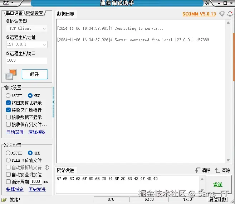Click 复位计数 reset counter button
Image resolution: width=235 pixels, height=204 pixels.
218,199
